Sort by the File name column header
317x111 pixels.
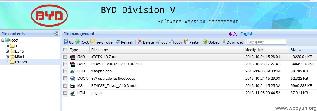[166, 50]
